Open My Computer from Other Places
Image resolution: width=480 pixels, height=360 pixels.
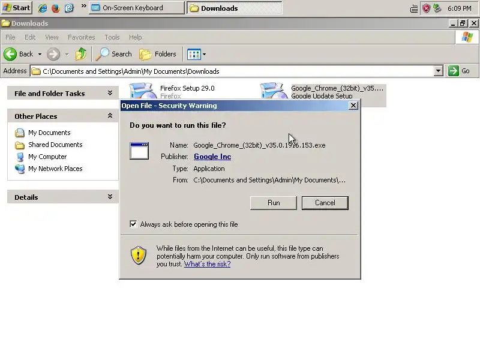[47, 157]
